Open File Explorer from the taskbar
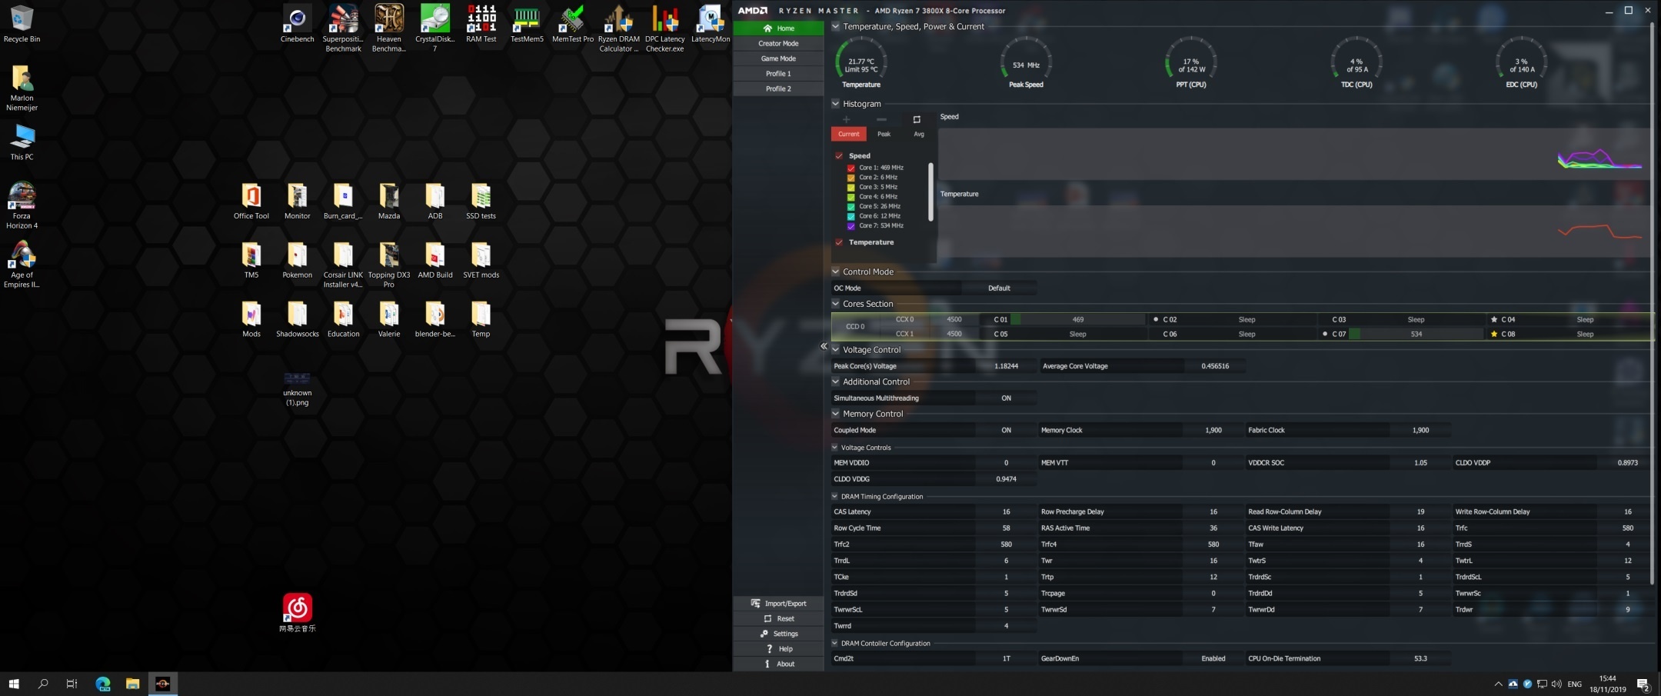The height and width of the screenshot is (696, 1661). [133, 684]
